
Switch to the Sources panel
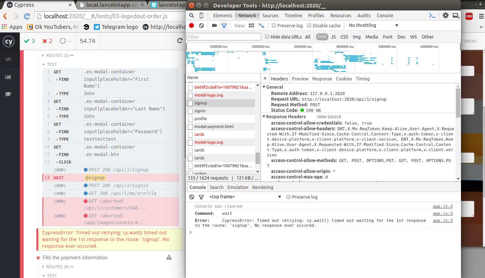(x=270, y=15)
